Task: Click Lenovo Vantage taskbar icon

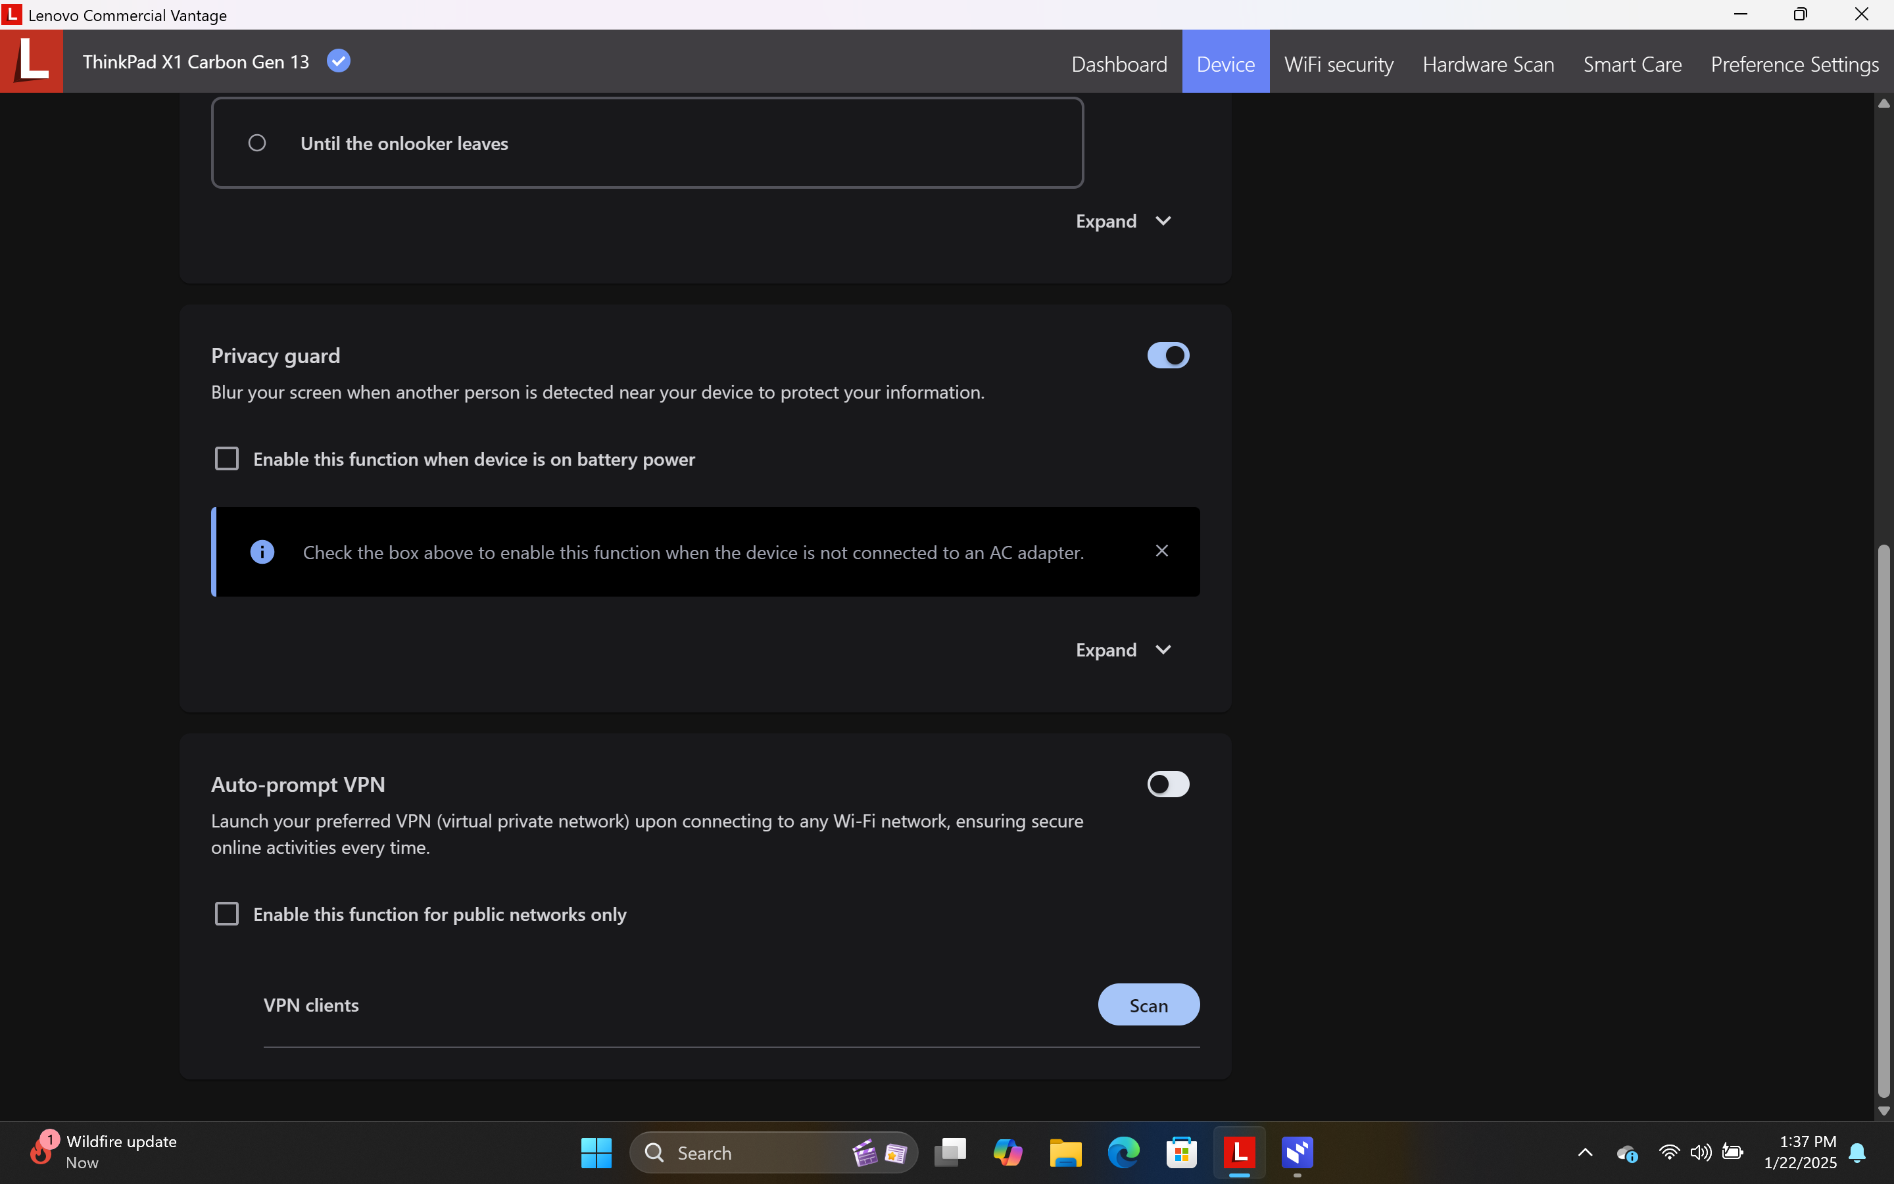Action: [x=1240, y=1152]
